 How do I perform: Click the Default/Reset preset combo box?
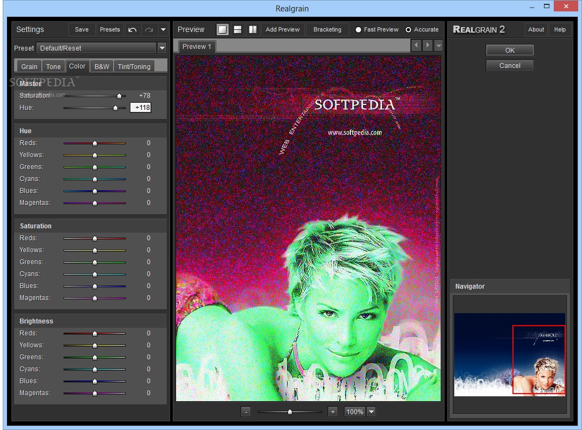96,48
